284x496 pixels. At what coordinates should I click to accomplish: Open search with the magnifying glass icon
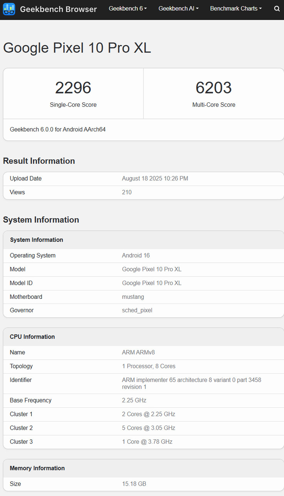coord(277,9)
